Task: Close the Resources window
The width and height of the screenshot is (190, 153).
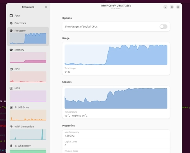Action: 178,7
